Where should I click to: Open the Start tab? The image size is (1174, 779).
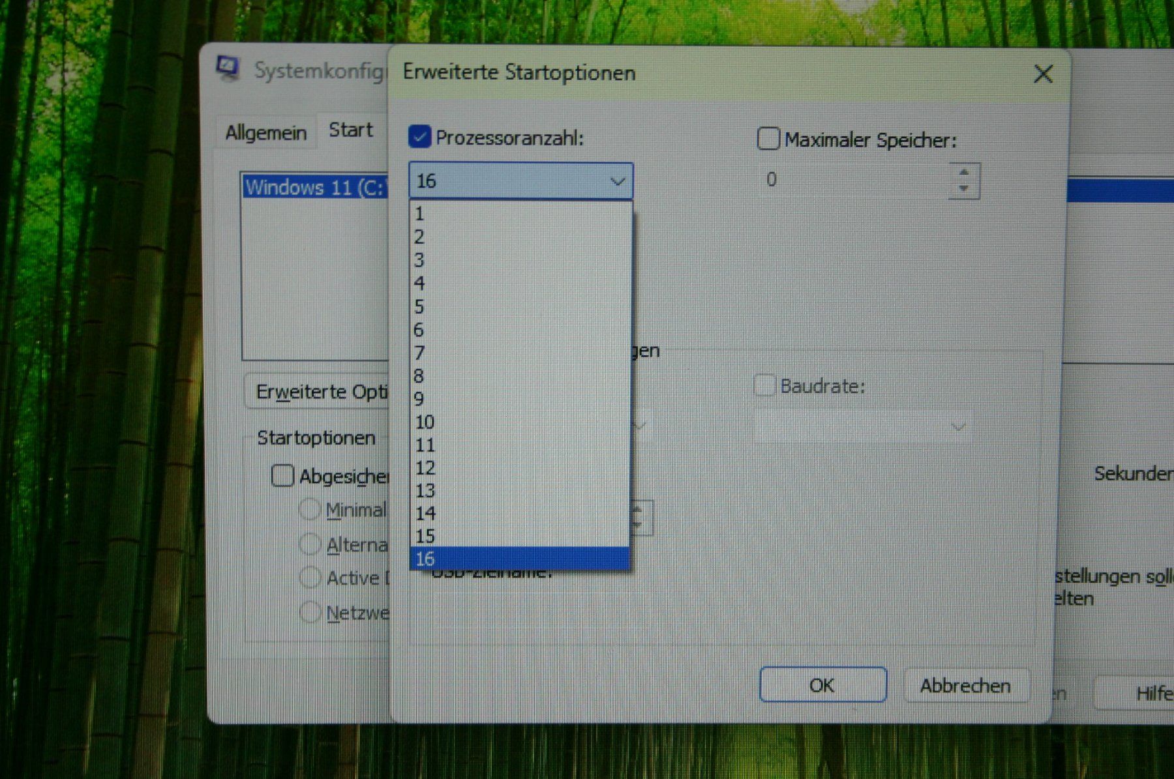[x=351, y=130]
